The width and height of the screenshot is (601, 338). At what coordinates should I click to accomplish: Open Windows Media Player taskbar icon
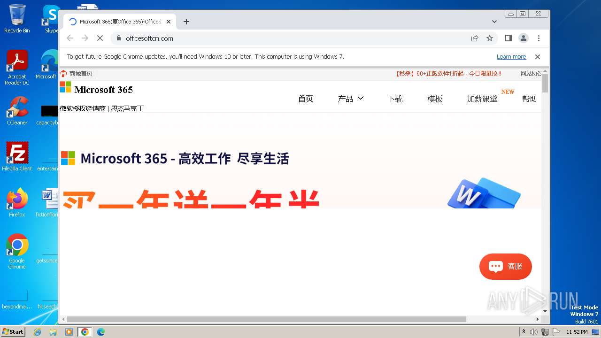tap(69, 332)
